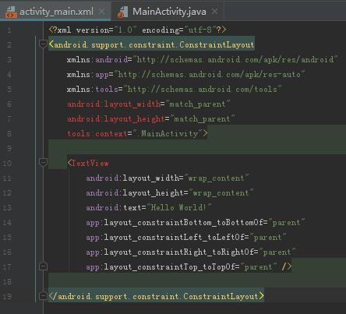Click the fold end marker at line 19
Viewport: 346px width, 314px height.
tap(43, 296)
